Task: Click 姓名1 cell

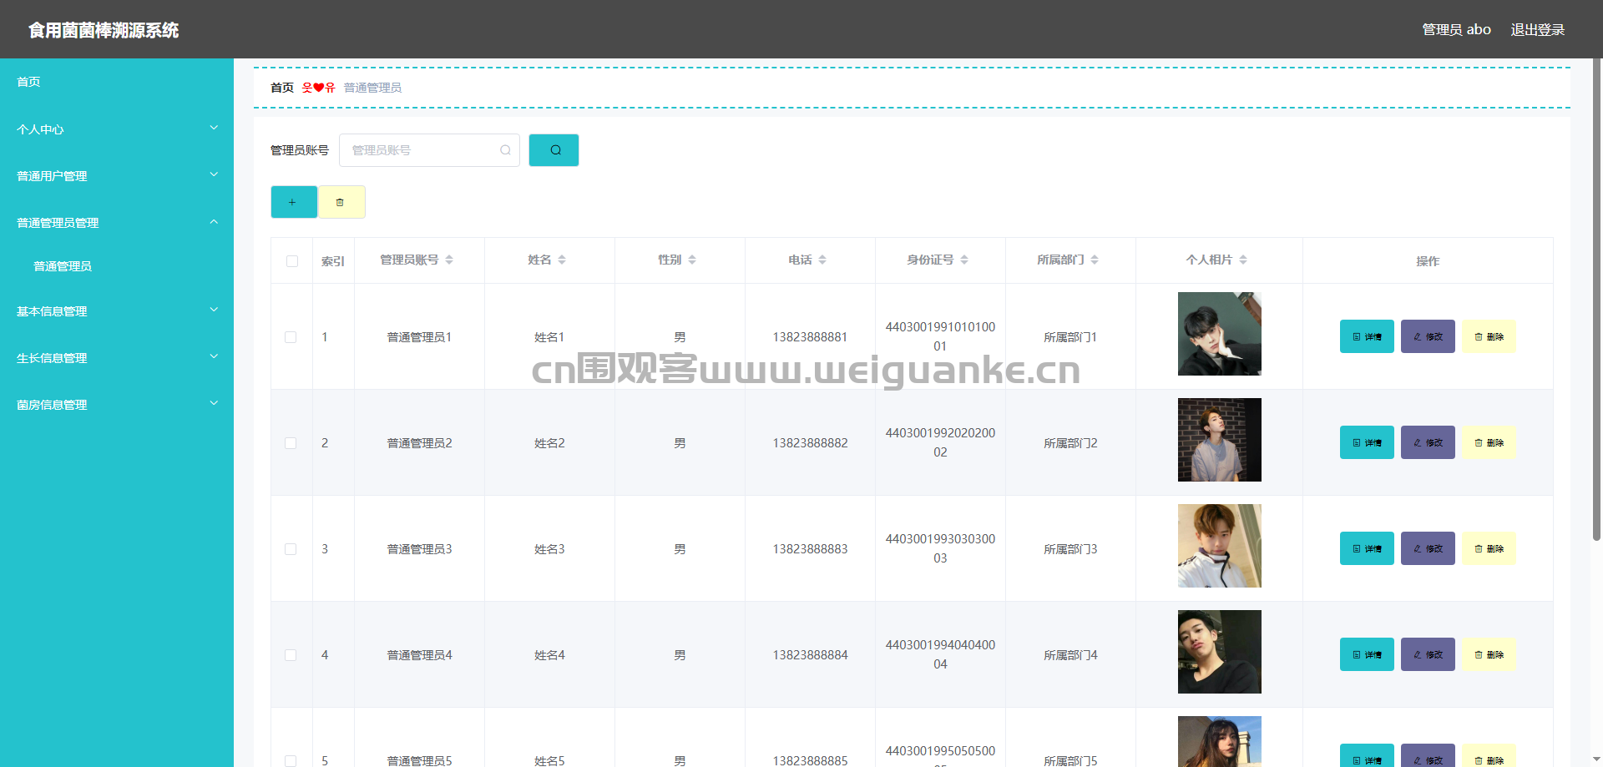Action: 549,337
